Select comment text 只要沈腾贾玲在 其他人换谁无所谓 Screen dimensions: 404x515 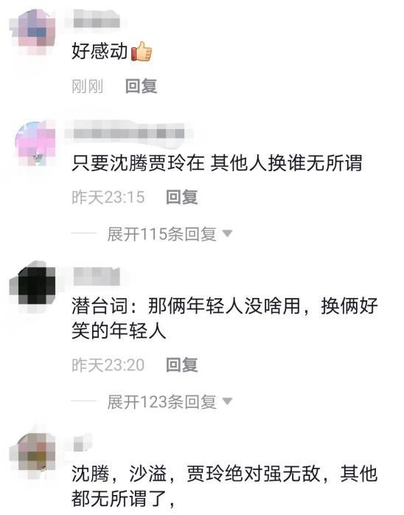click(x=217, y=163)
